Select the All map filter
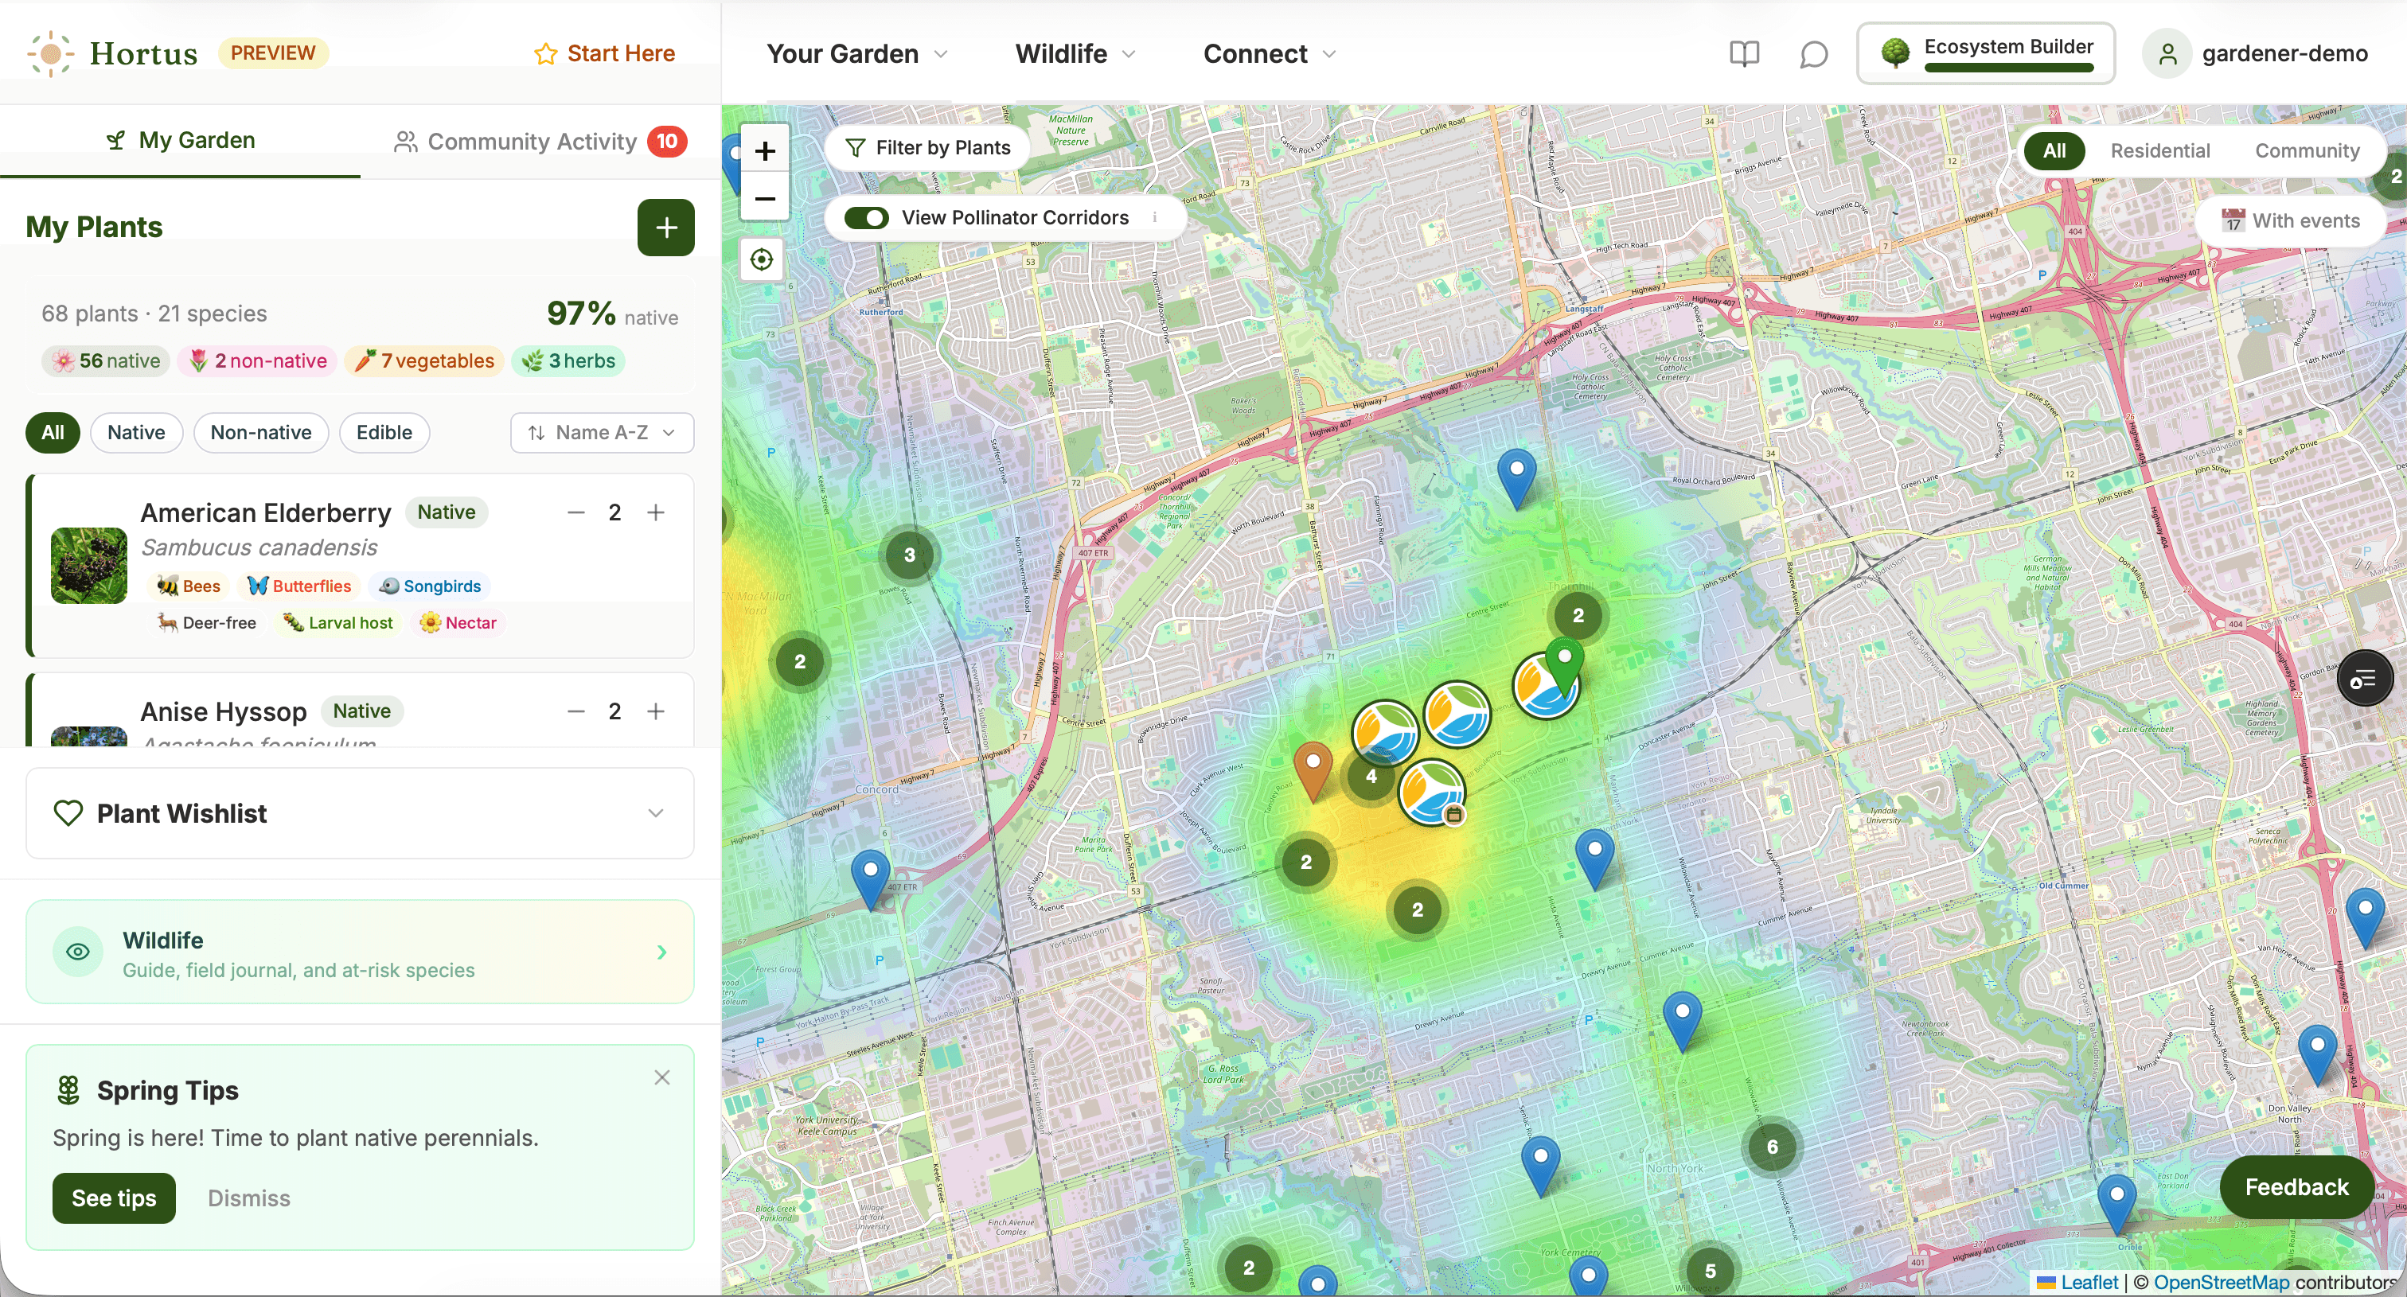This screenshot has width=2407, height=1297. [2054, 150]
